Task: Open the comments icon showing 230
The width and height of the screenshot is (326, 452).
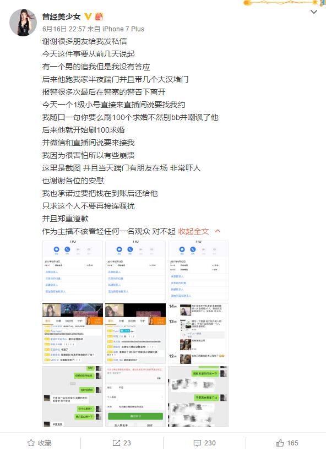Action: 205,443
